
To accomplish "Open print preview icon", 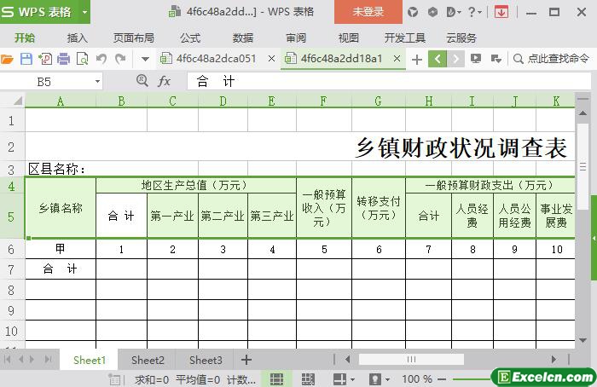I will (x=82, y=59).
